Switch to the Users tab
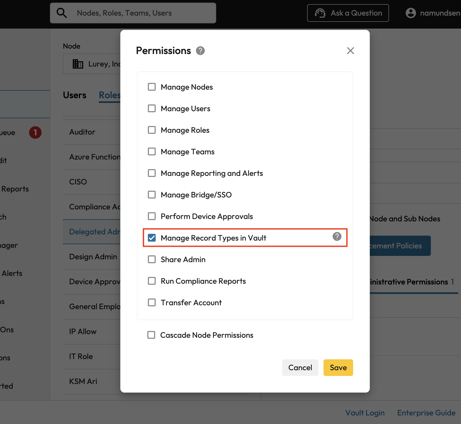 click(75, 95)
